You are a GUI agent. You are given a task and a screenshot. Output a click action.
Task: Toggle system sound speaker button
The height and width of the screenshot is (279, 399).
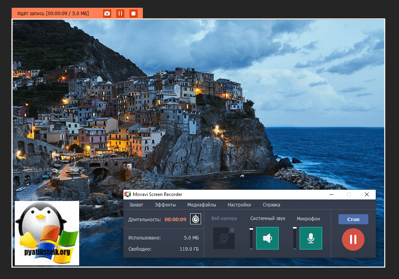(267, 238)
